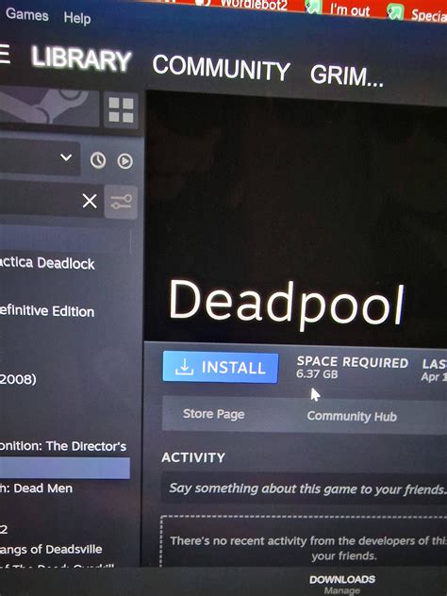Screen dimensions: 447x596
Task: Open DOWNLOADS Manage at the bottom
Action: (342, 584)
